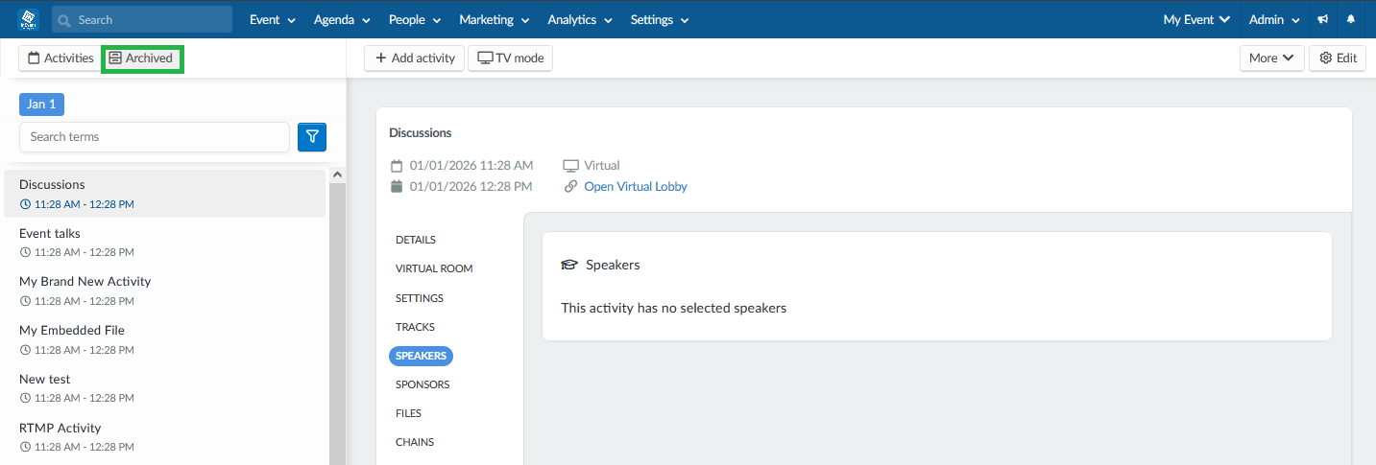Image resolution: width=1376 pixels, height=465 pixels.
Task: Focus the top Search field
Action: point(142,19)
